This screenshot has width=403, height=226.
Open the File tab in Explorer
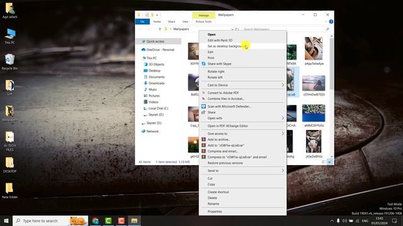(x=142, y=22)
